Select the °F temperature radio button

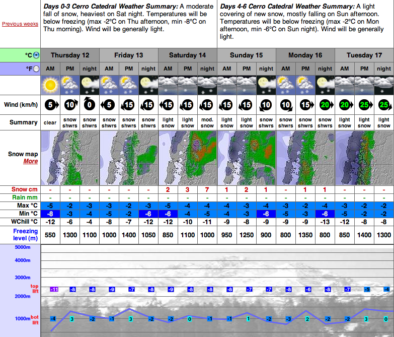(36, 69)
